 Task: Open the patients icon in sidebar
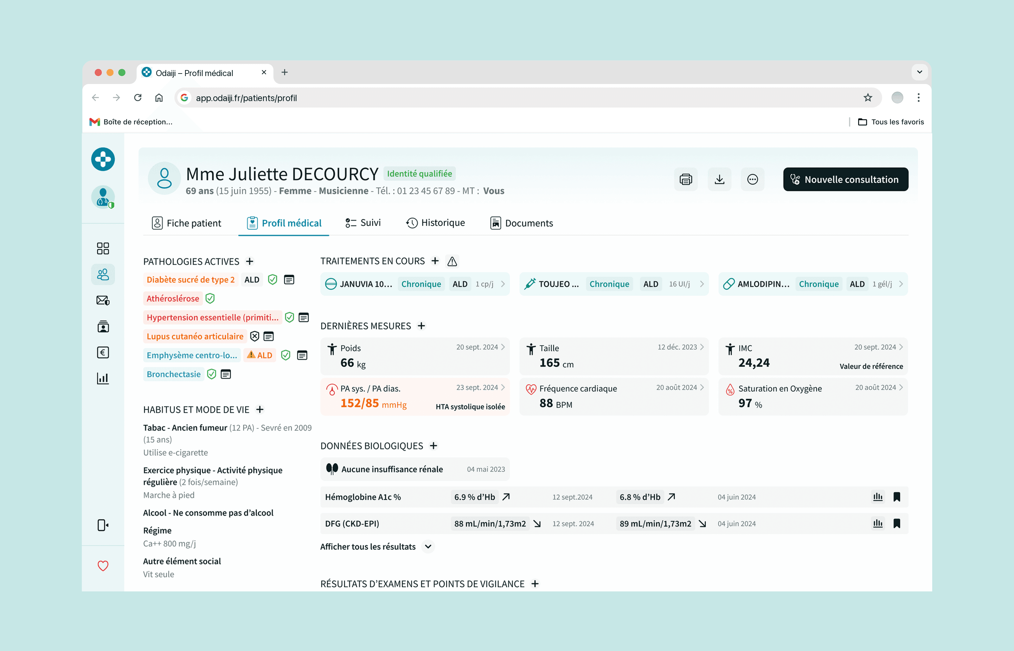click(103, 274)
